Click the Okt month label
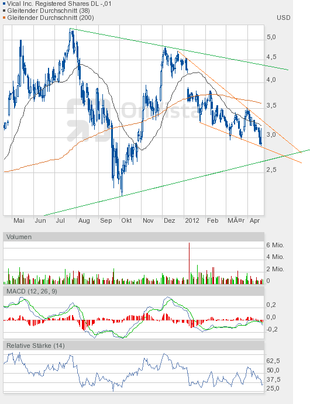310x404 pixels. [x=126, y=220]
